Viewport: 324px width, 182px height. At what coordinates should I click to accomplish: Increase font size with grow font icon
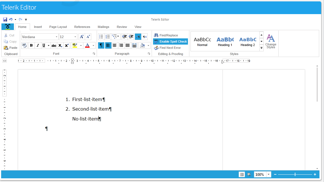(x=82, y=37)
